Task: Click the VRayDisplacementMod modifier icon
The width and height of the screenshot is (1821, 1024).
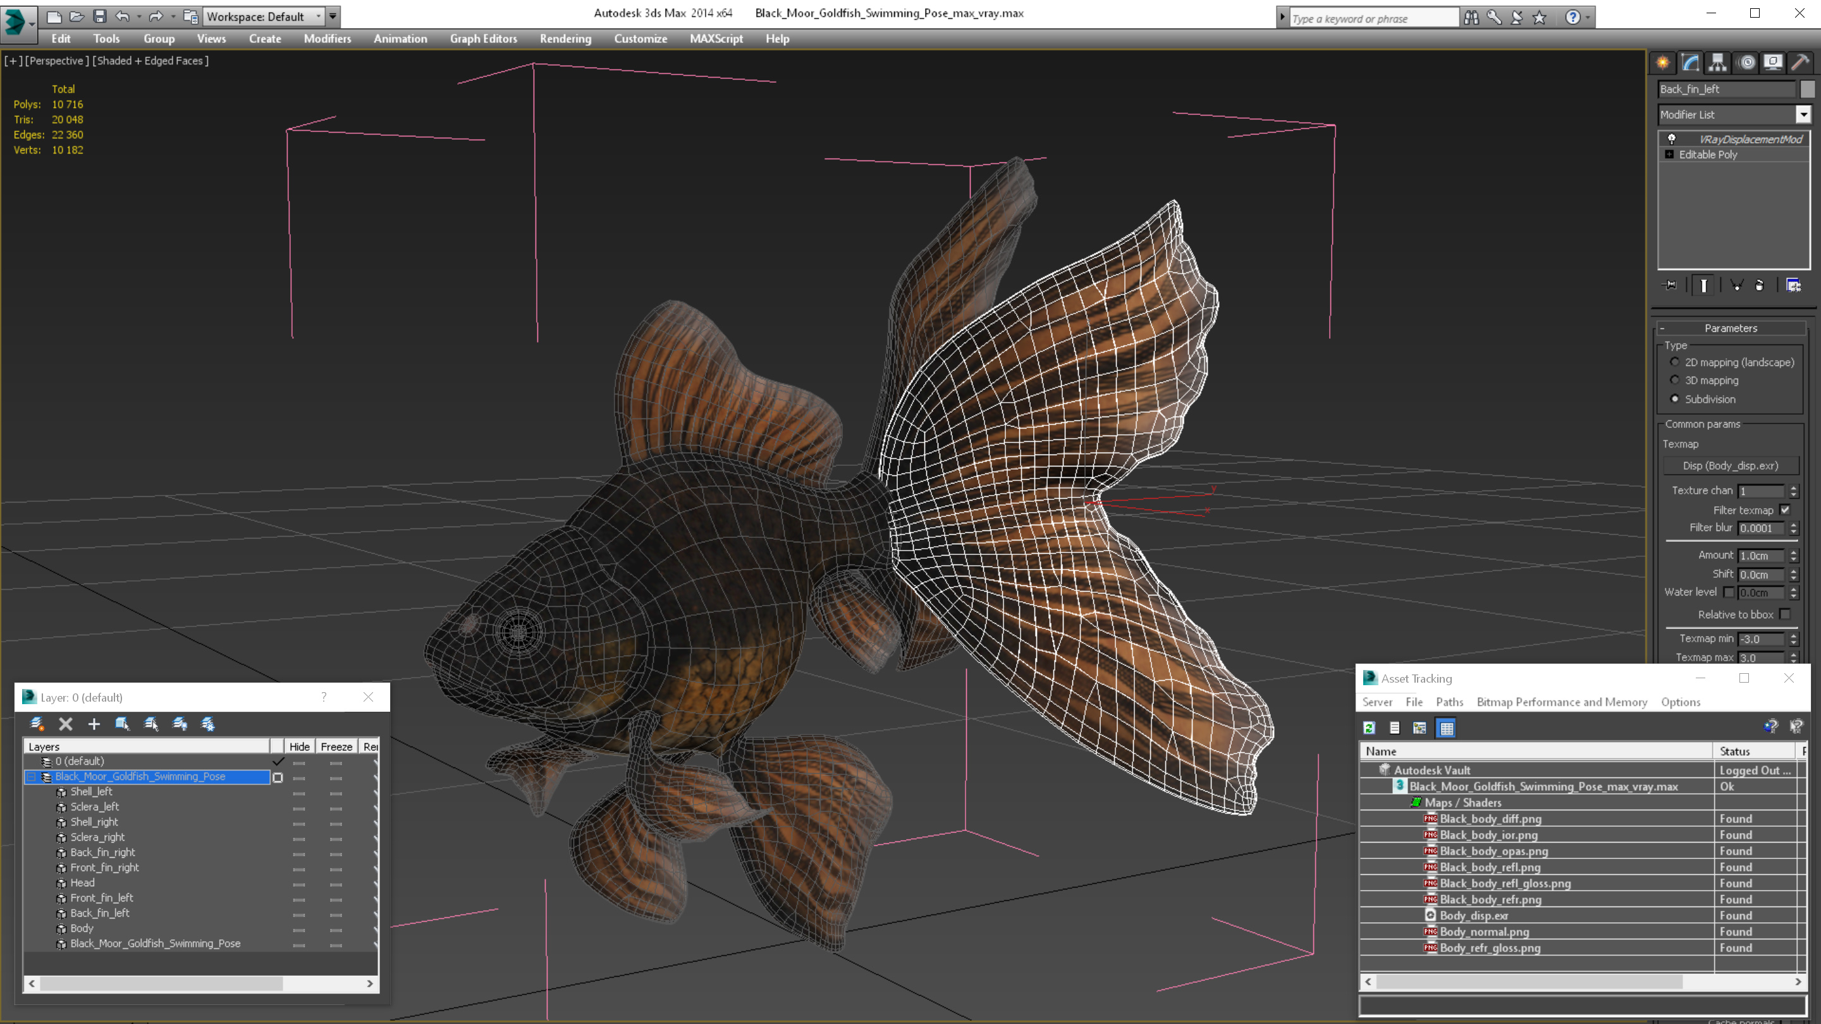Action: 1670,138
